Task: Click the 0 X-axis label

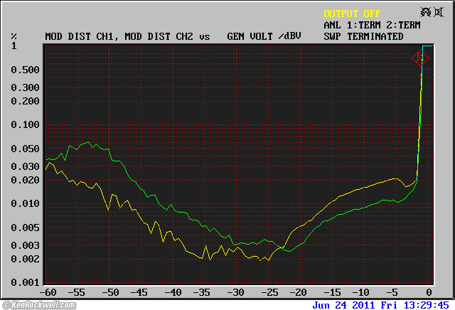Action: click(428, 292)
